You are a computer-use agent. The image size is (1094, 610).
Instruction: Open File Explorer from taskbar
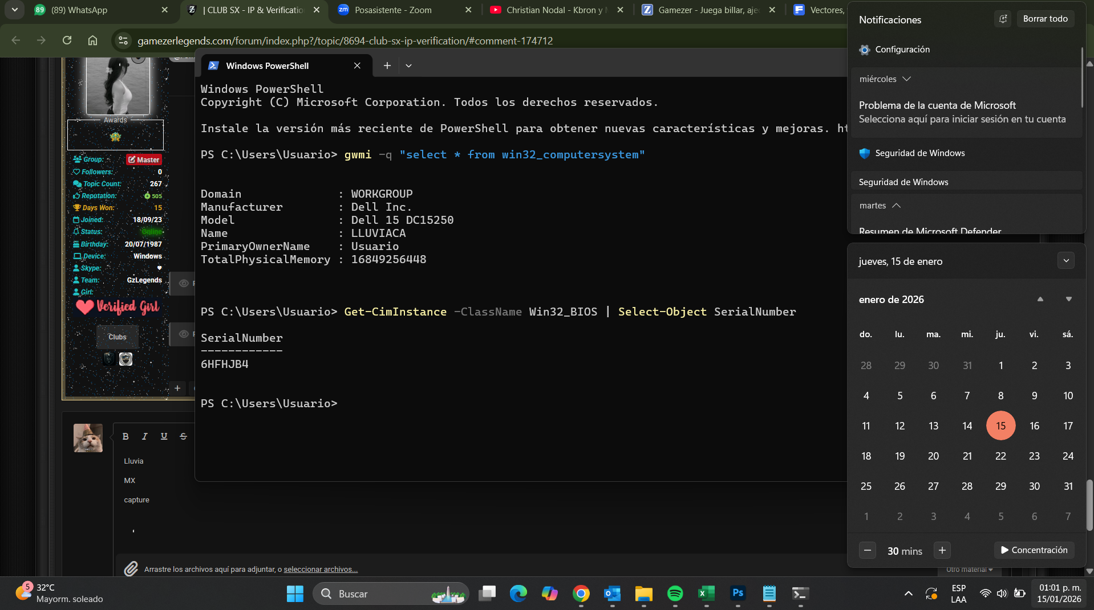[x=644, y=593]
